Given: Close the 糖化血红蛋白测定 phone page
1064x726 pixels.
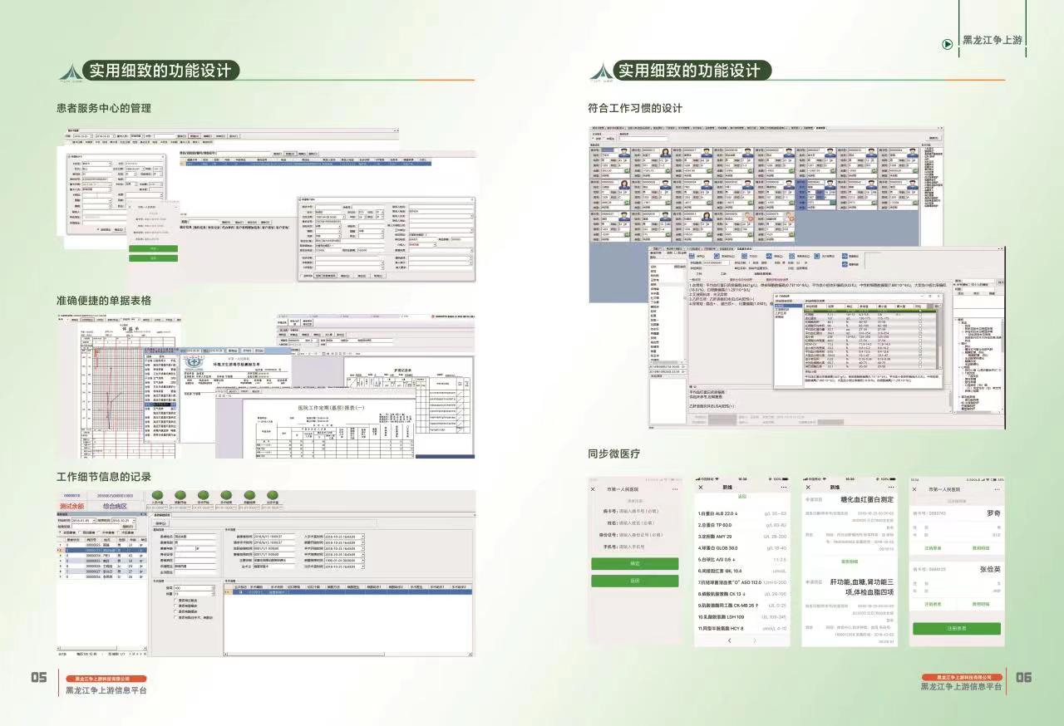Looking at the screenshot, I should tap(808, 488).
